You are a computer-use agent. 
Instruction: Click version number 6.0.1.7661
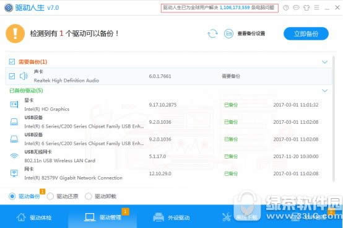tap(160, 76)
